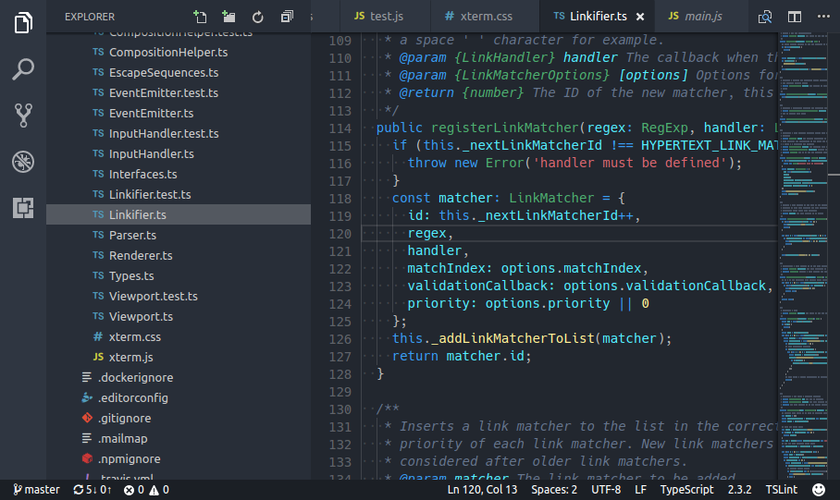Viewport: 840px width, 500px height.
Task: Open CompositionHelper.ts in Explorer
Action: pos(179,52)
